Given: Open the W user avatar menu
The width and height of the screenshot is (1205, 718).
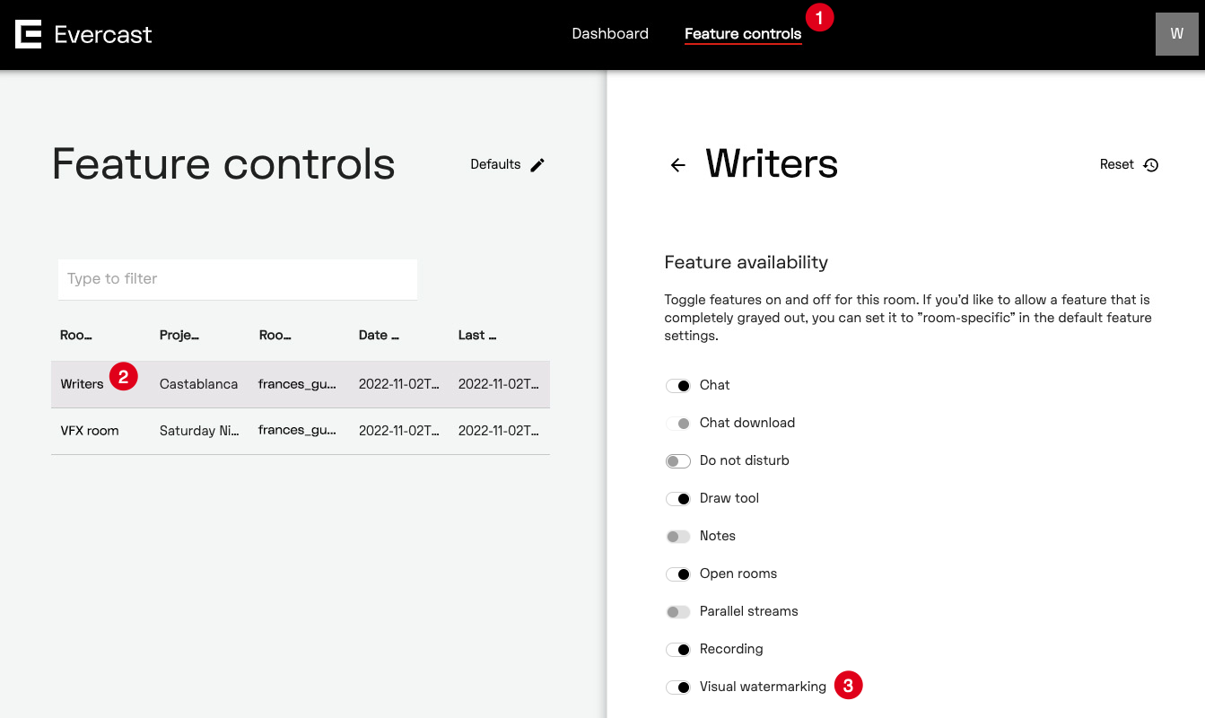Looking at the screenshot, I should 1176,34.
